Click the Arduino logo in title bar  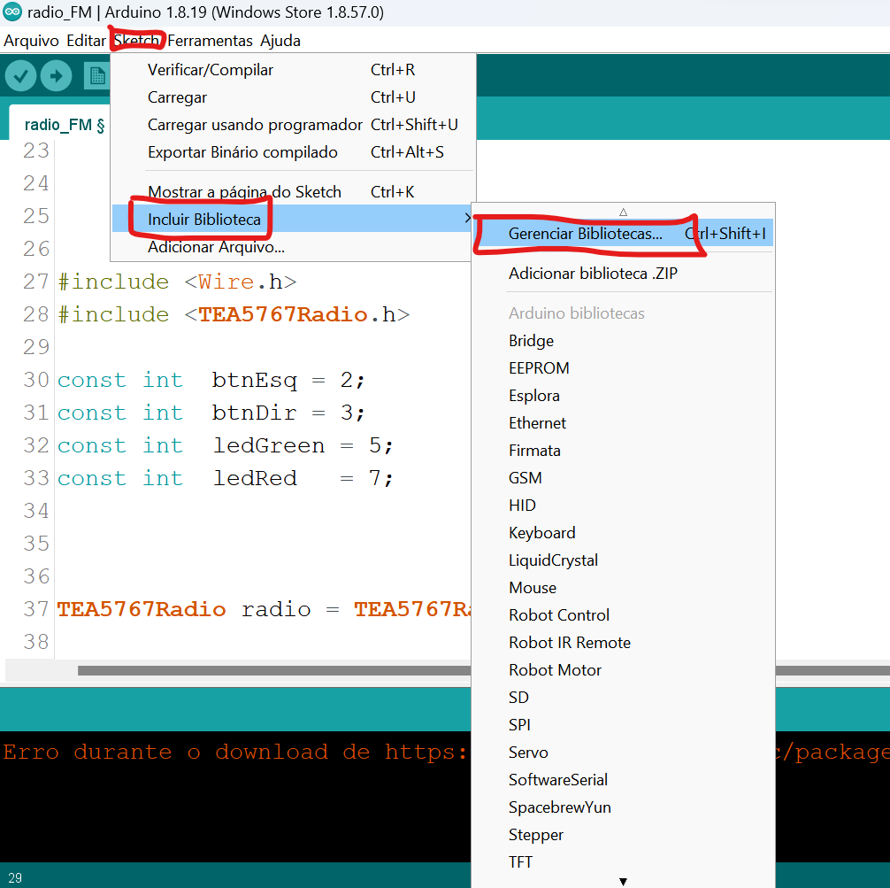click(12, 12)
